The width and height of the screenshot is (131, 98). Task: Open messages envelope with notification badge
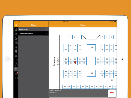click(16, 73)
